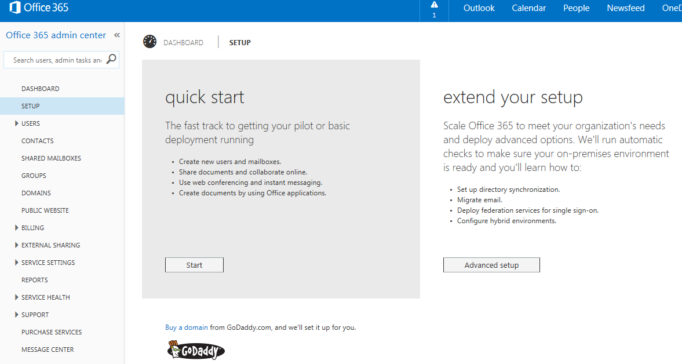The width and height of the screenshot is (682, 364).
Task: Open SERVICE HEALTH
Action: [46, 297]
